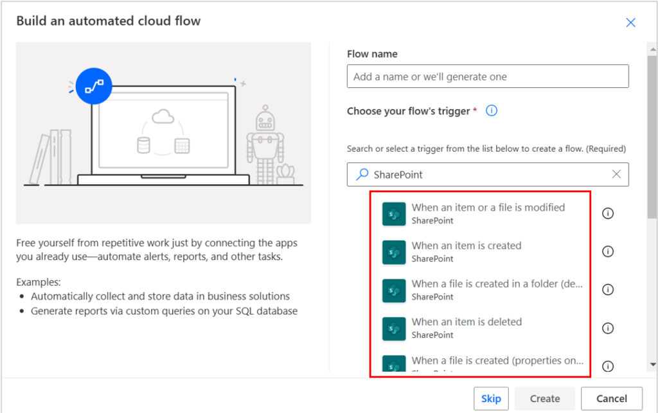Select SharePoint icon for When an item is deleted

[394, 328]
